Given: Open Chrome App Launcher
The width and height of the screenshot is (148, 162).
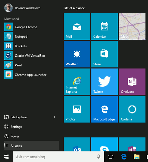Looking at the screenshot, I should point(31,75).
